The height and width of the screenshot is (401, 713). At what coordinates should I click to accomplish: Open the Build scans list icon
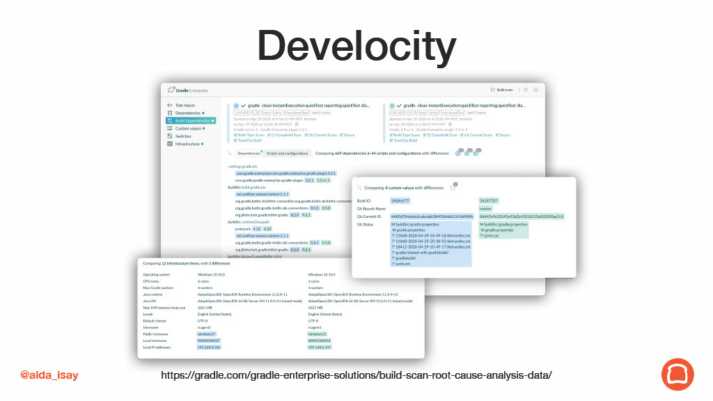click(x=492, y=90)
